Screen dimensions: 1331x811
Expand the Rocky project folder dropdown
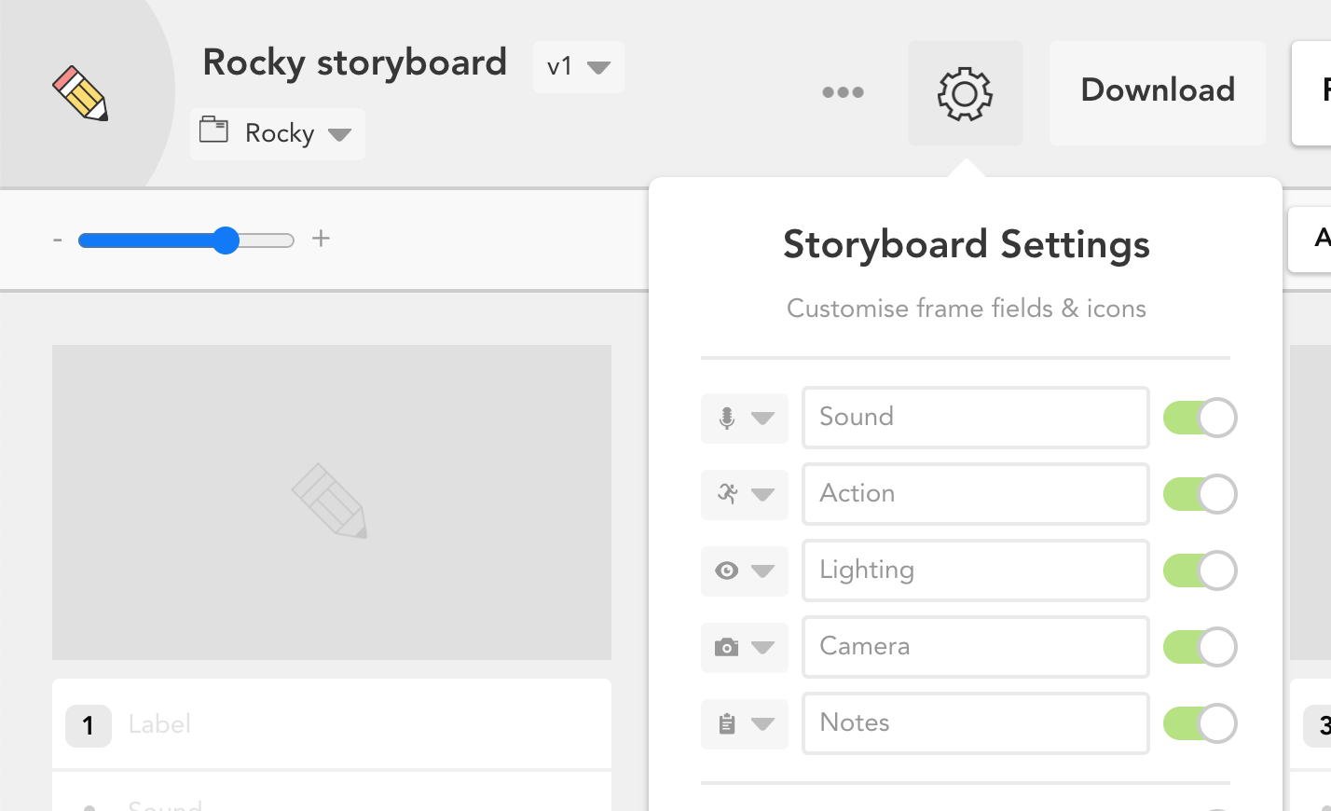tap(278, 133)
